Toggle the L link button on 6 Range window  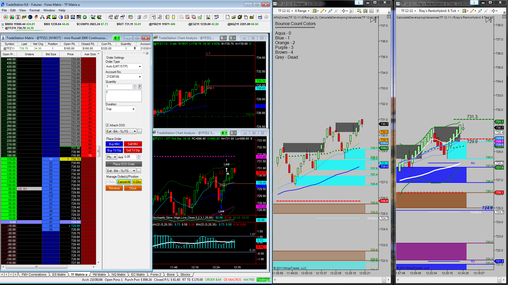359,2
